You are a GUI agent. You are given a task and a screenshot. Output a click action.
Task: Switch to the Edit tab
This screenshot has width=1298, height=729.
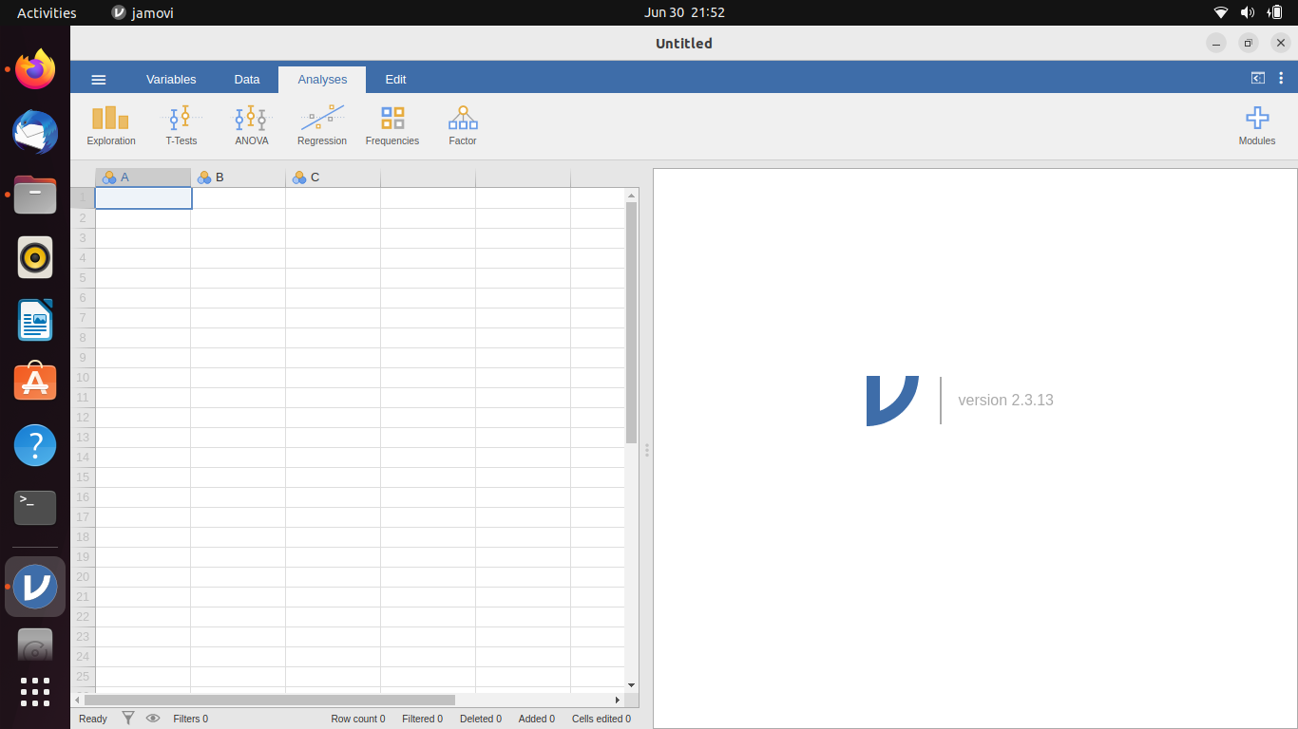coord(396,80)
